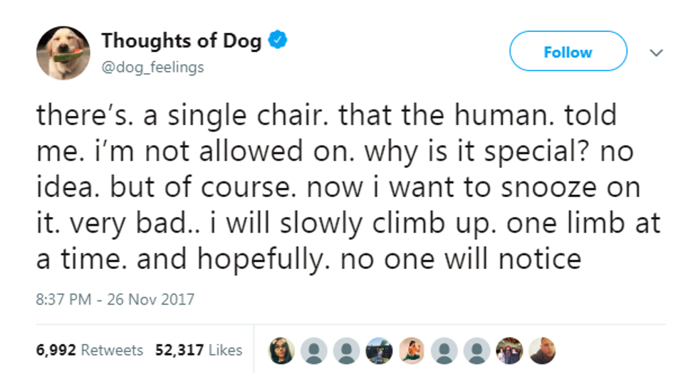Select the last avatar in the likers row
698x373 pixels.
point(541,350)
